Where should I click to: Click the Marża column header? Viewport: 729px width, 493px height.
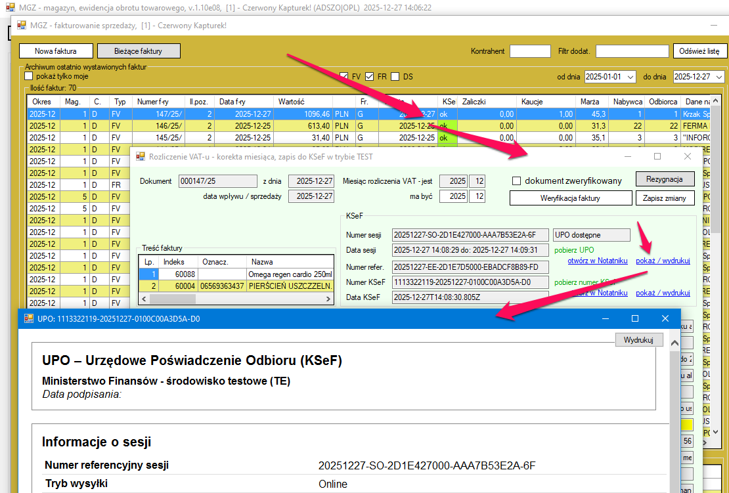click(590, 102)
